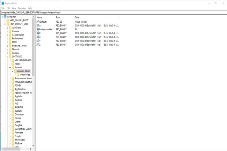Click the BugSplat folder icon
This screenshot has height=151, width=227.
13,111
